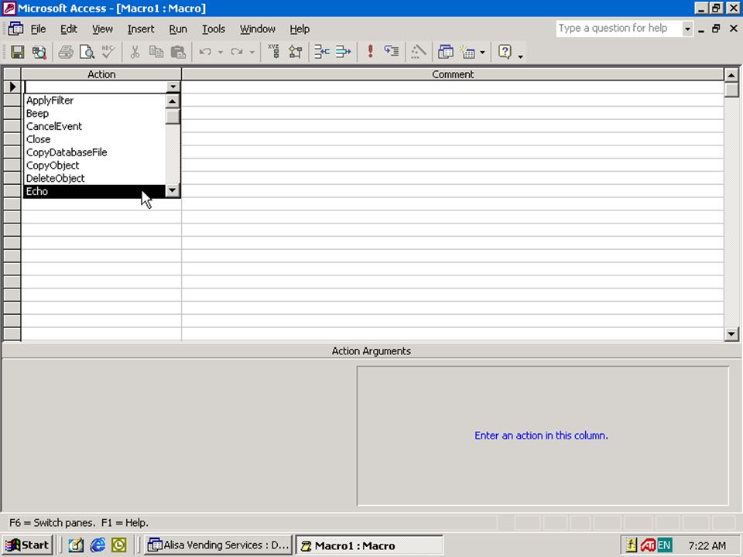Click the action list scroll-down arrow
The width and height of the screenshot is (743, 557).
pyautogui.click(x=173, y=190)
